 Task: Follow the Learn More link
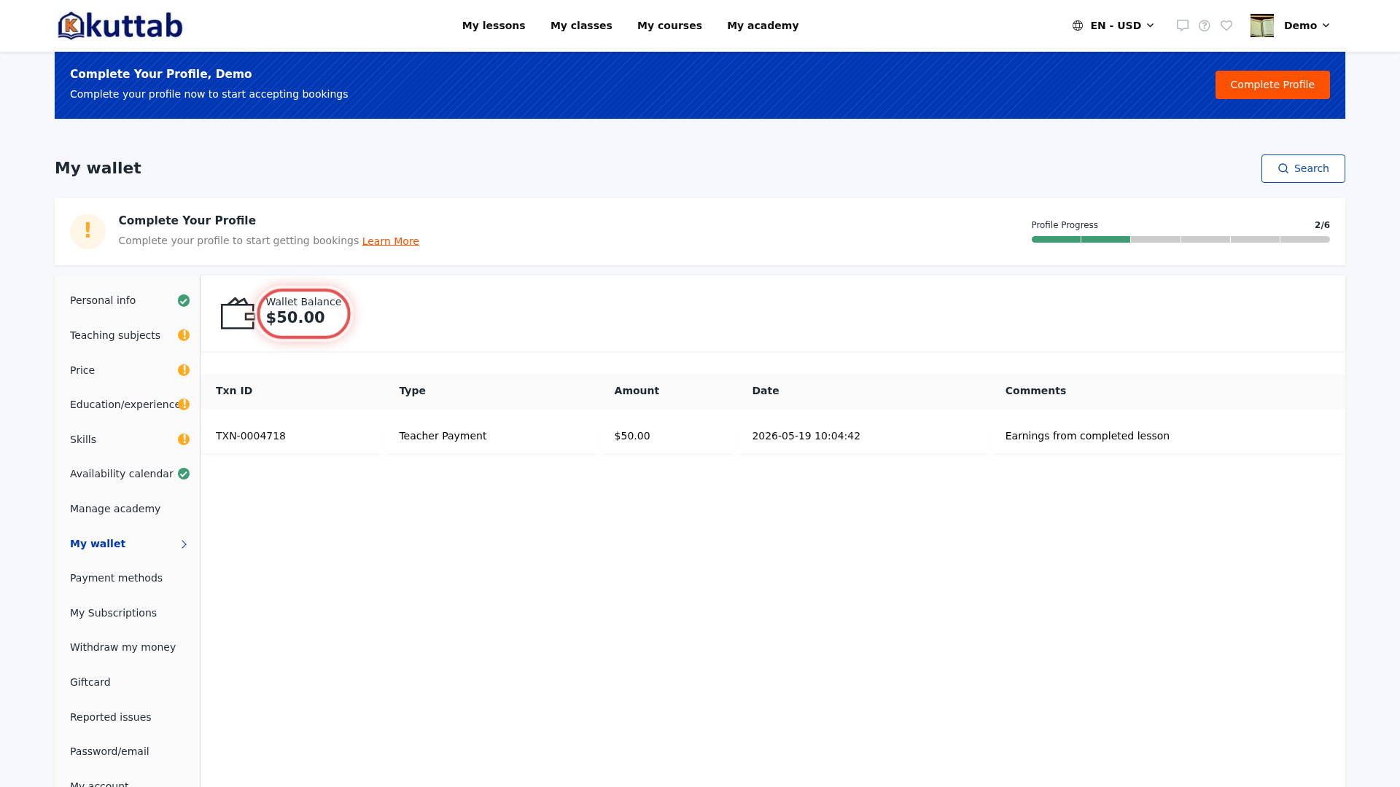(390, 241)
